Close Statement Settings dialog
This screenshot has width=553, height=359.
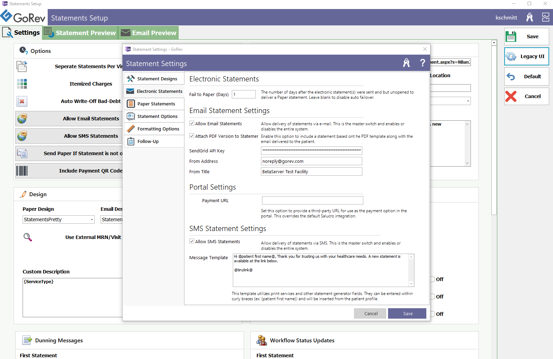tap(425, 49)
